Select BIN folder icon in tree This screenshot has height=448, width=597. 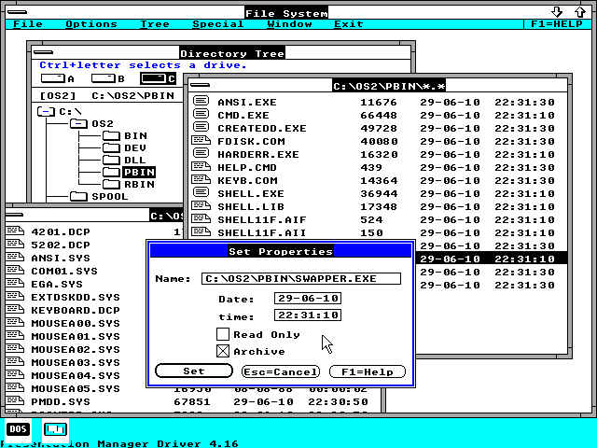click(x=111, y=135)
